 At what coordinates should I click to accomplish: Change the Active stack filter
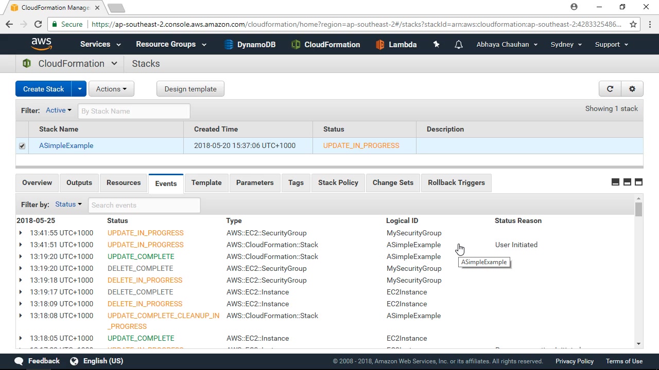tap(59, 110)
